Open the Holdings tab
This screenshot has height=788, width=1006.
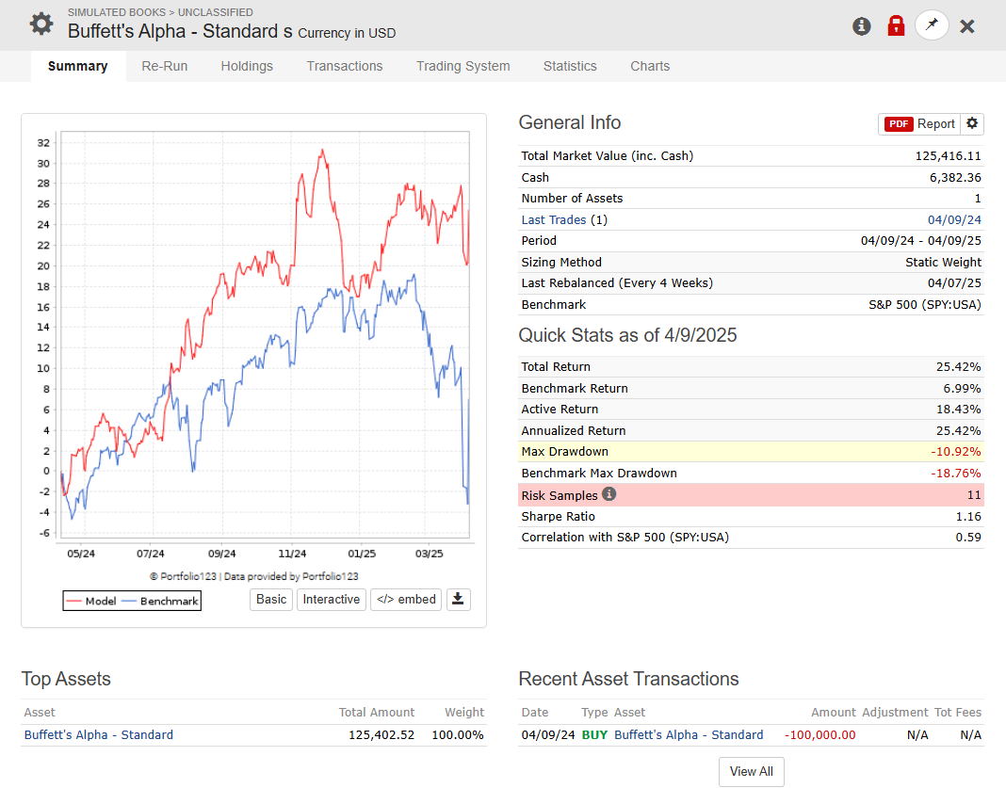point(247,66)
